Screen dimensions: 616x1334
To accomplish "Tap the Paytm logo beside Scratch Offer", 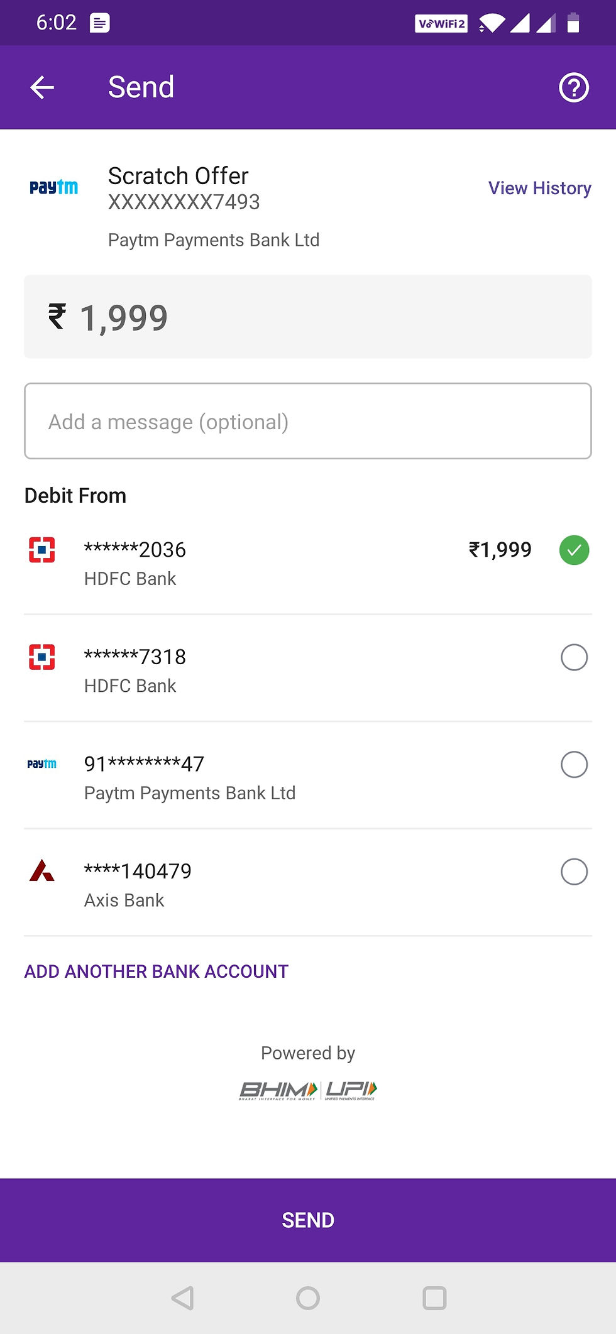I will coord(54,187).
